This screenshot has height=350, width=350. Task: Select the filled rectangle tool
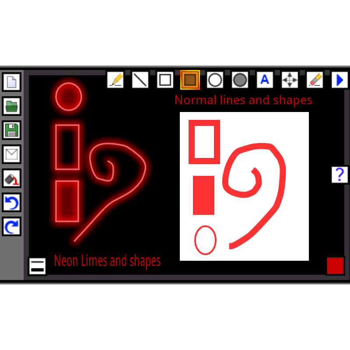(x=190, y=80)
